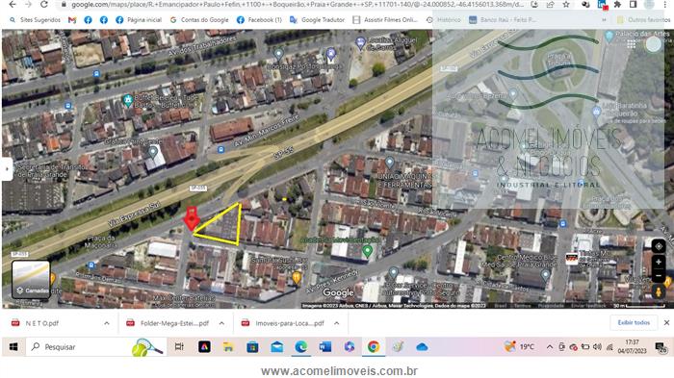This screenshot has width=674, height=378.
Task: Open the Extensions puzzle icon
Action: [x=617, y=5]
